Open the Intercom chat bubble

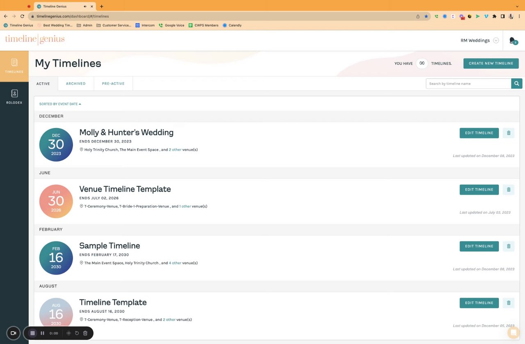point(513,332)
